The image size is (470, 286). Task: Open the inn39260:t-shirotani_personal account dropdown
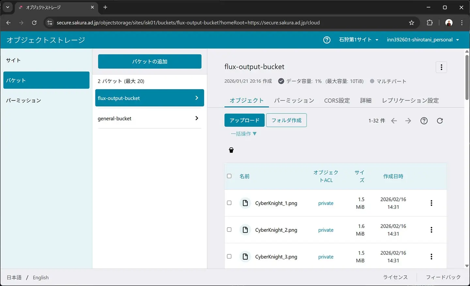coord(423,40)
